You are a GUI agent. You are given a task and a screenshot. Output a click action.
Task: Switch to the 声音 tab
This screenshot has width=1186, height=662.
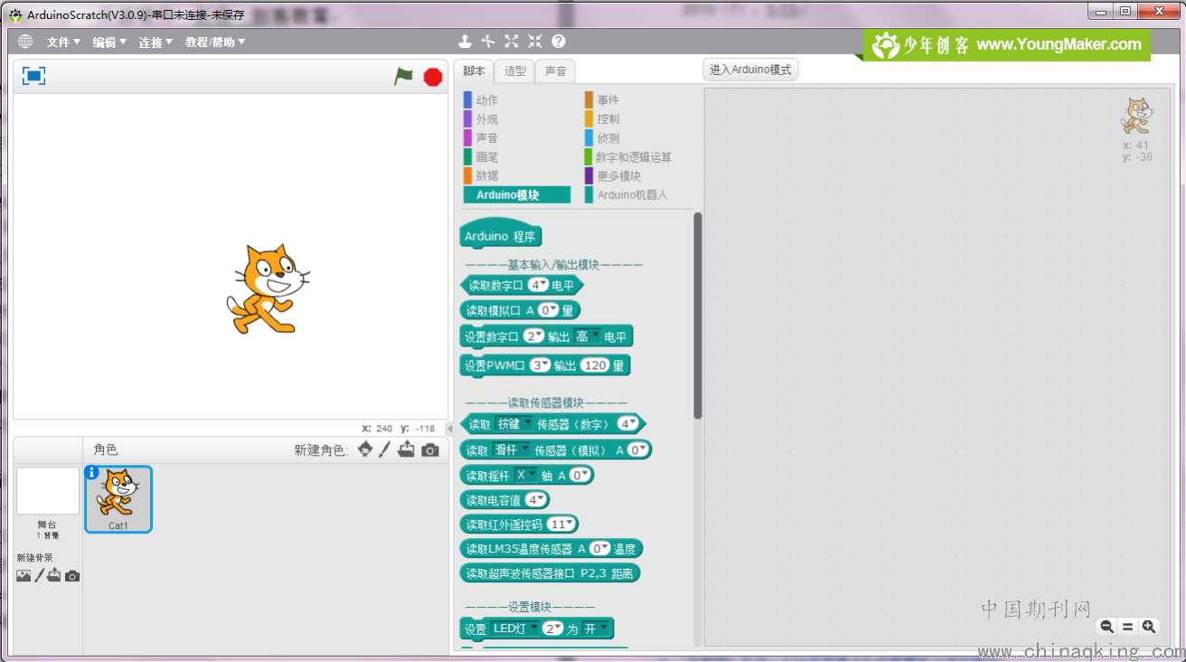click(x=555, y=71)
